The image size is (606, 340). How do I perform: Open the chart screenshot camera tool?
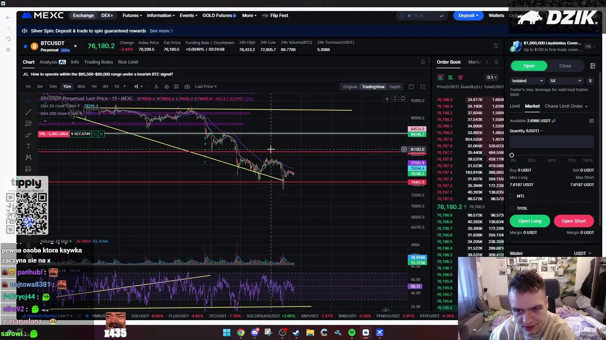coord(187,86)
